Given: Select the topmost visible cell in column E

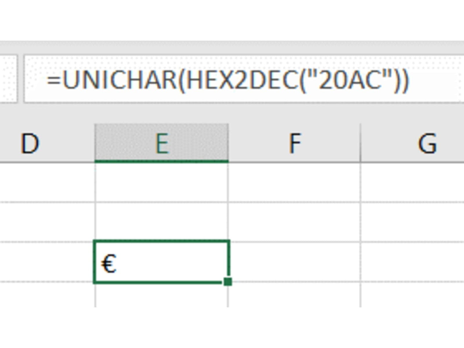Looking at the screenshot, I should [162, 182].
